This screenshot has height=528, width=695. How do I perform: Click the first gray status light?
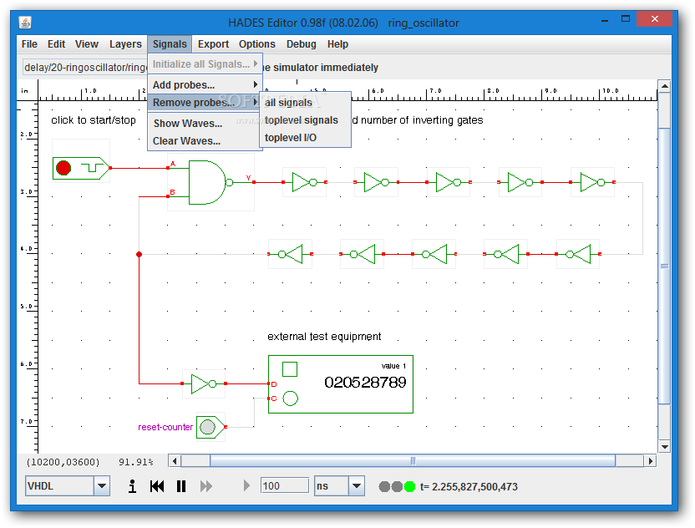pos(384,487)
